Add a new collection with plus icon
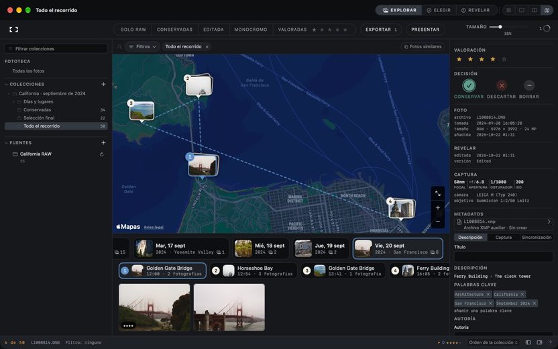558x349 pixels. (103, 84)
